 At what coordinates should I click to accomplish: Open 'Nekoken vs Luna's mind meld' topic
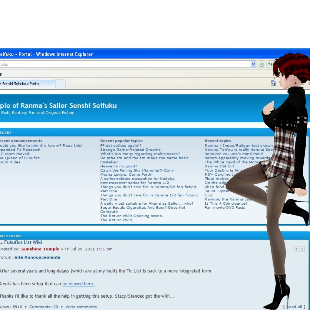[x=234, y=154]
